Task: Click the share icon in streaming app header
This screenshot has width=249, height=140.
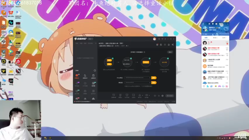Action: tap(173, 44)
